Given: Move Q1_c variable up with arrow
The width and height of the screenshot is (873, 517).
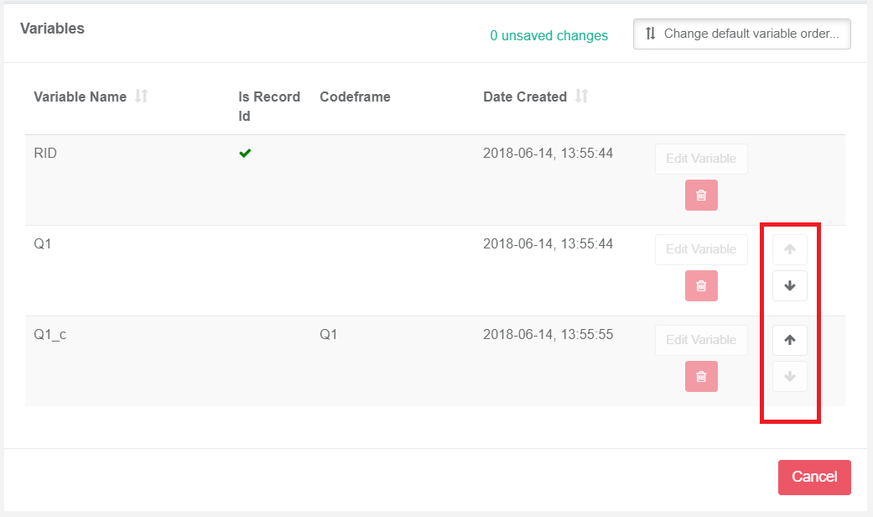Looking at the screenshot, I should [x=789, y=340].
